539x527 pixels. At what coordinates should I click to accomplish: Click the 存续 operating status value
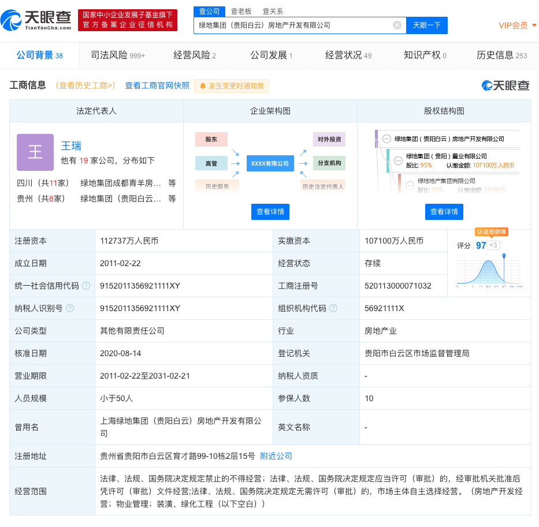373,263
